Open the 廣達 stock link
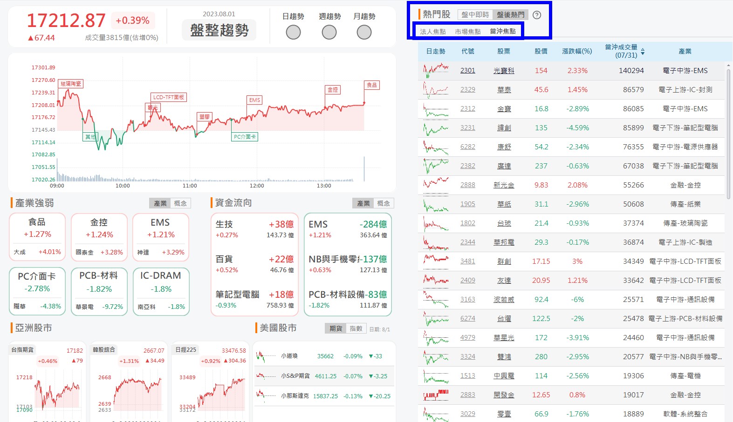The width and height of the screenshot is (733, 422). (504, 166)
